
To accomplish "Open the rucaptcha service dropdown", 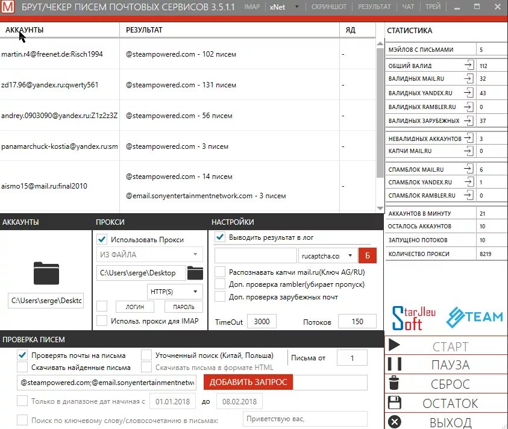I will pos(328,255).
